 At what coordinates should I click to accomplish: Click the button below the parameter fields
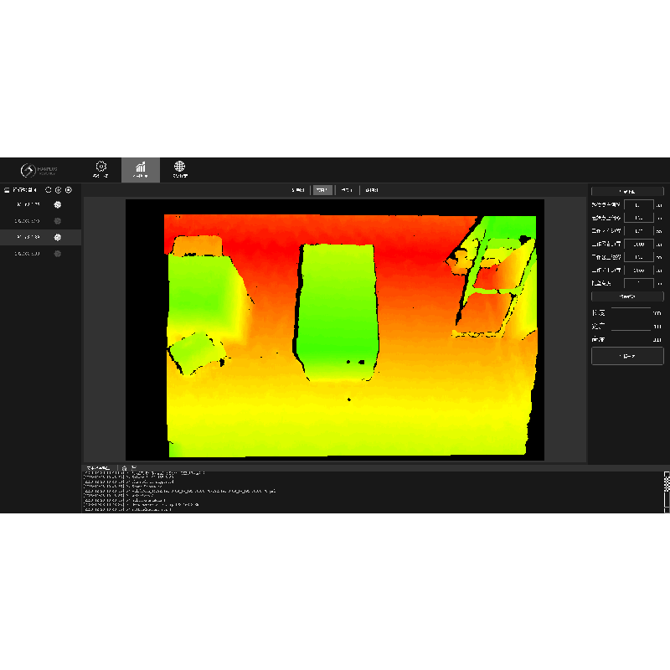[x=627, y=296]
